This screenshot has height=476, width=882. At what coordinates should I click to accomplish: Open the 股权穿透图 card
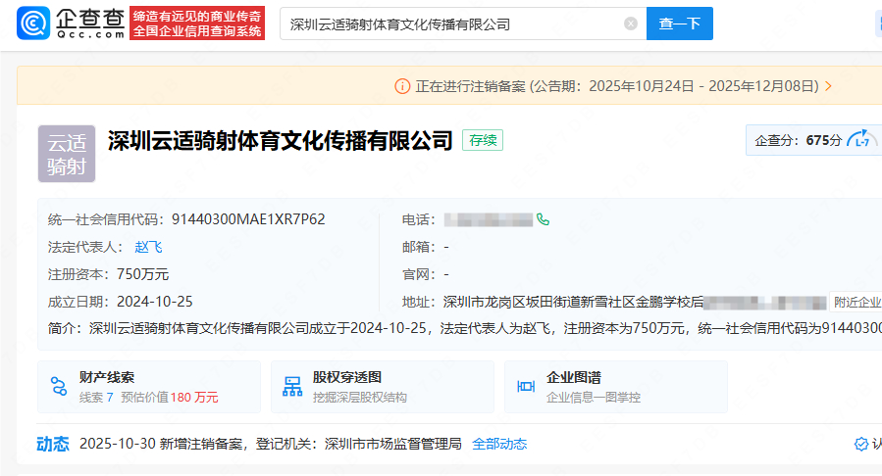(383, 387)
